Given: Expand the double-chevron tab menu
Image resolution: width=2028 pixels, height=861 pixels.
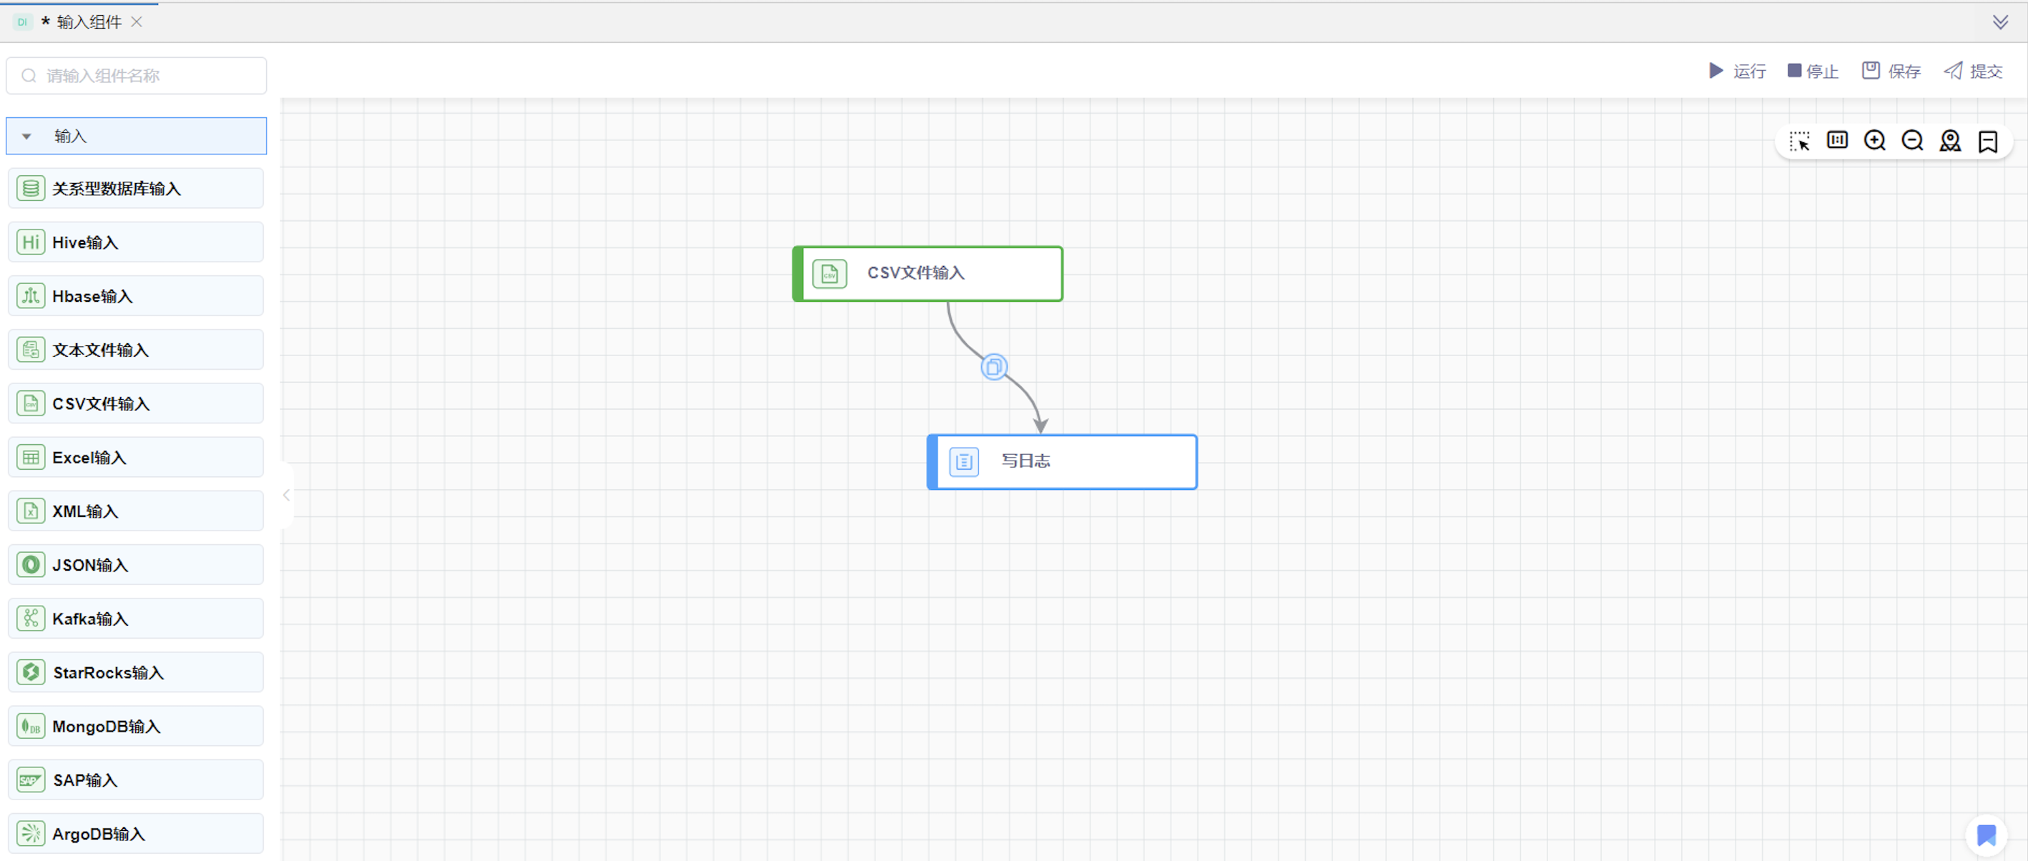Looking at the screenshot, I should point(1999,22).
